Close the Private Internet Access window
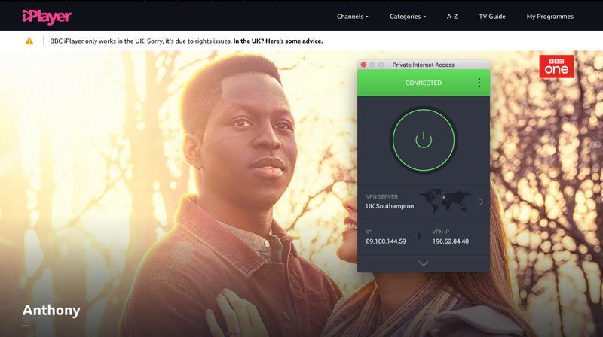The width and height of the screenshot is (603, 337). click(363, 65)
